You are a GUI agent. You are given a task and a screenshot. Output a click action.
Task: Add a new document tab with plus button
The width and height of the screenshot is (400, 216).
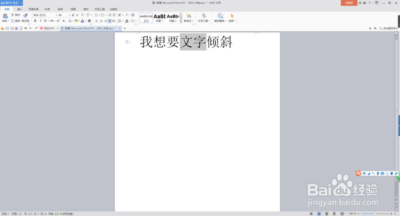125,28
